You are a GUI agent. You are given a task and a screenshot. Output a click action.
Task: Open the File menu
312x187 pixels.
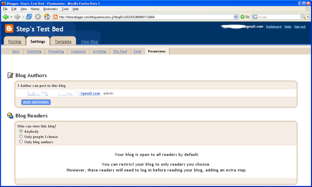(x=5, y=9)
